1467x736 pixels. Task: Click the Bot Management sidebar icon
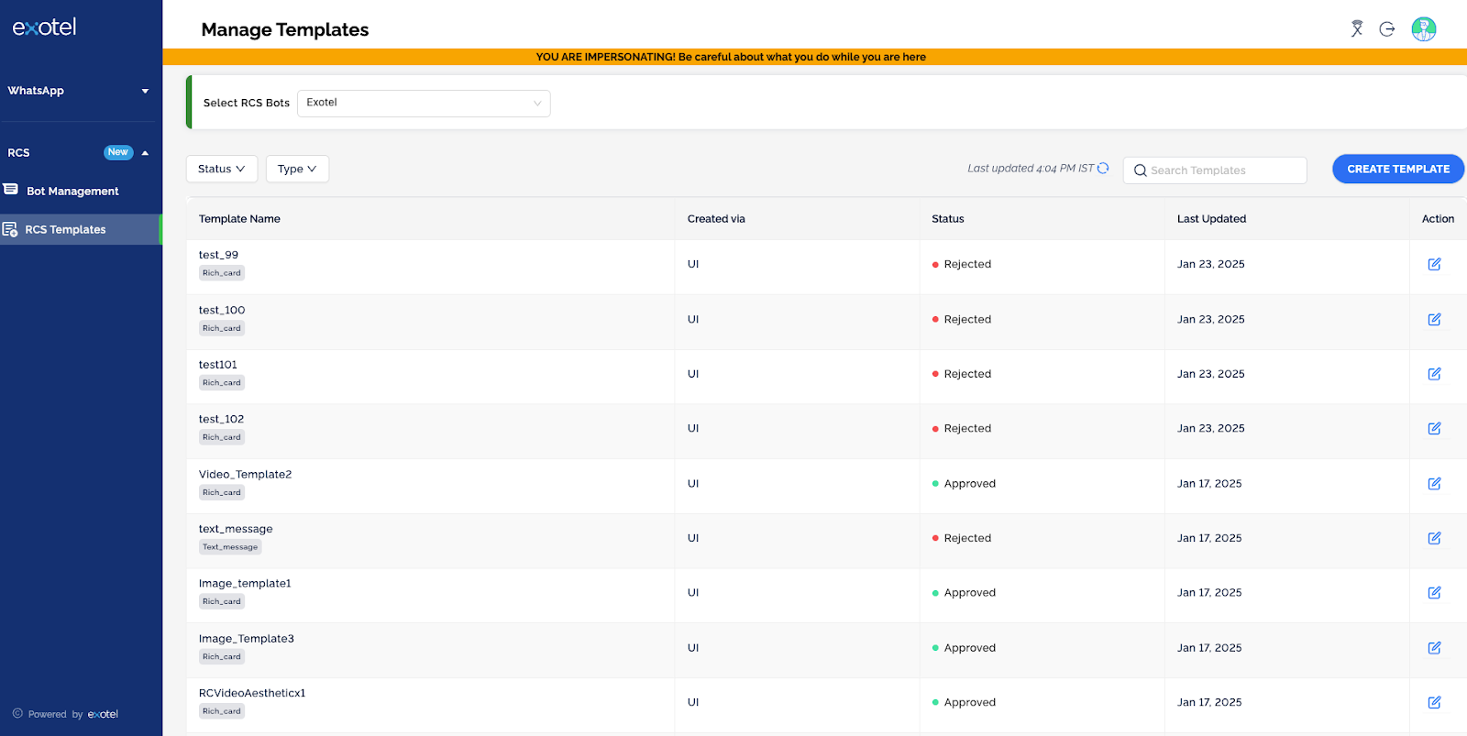point(11,190)
